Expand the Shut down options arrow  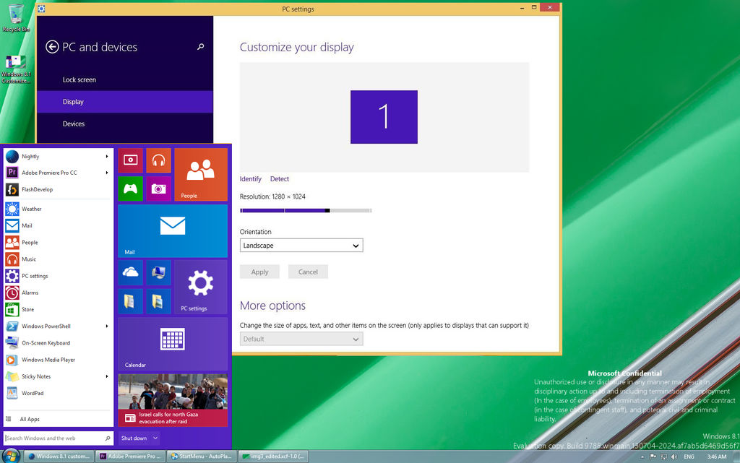coord(156,438)
